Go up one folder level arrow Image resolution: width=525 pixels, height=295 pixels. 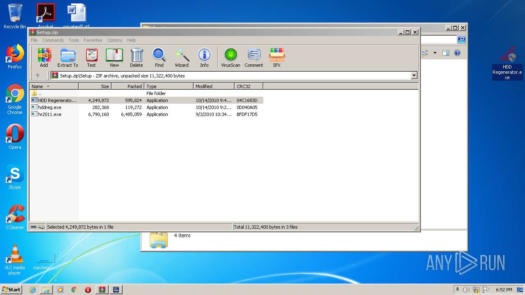tap(38, 75)
